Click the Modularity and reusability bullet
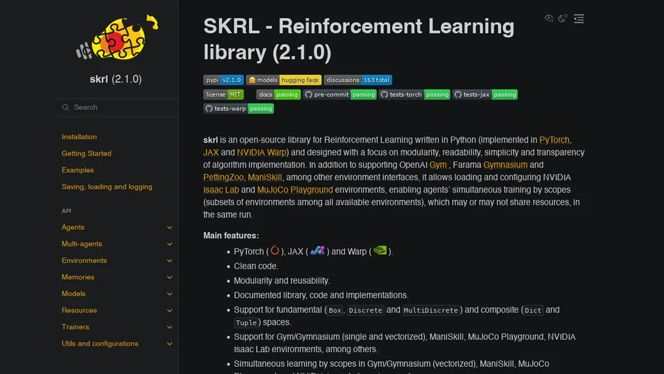The height and width of the screenshot is (374, 664). click(282, 281)
